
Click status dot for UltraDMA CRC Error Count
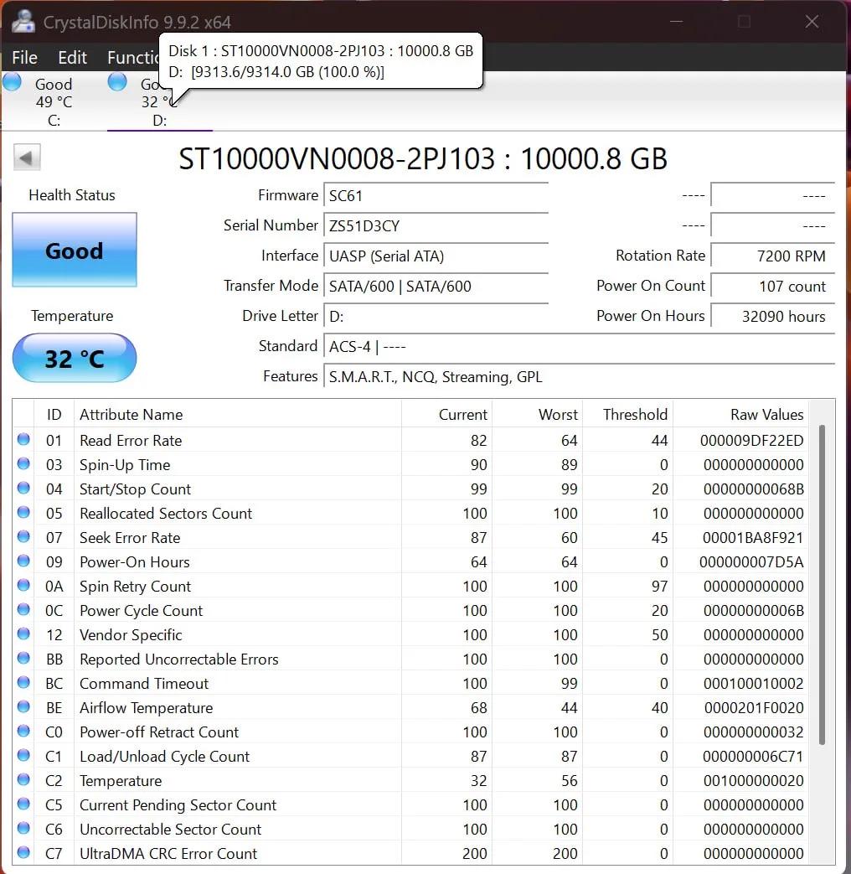coord(23,852)
